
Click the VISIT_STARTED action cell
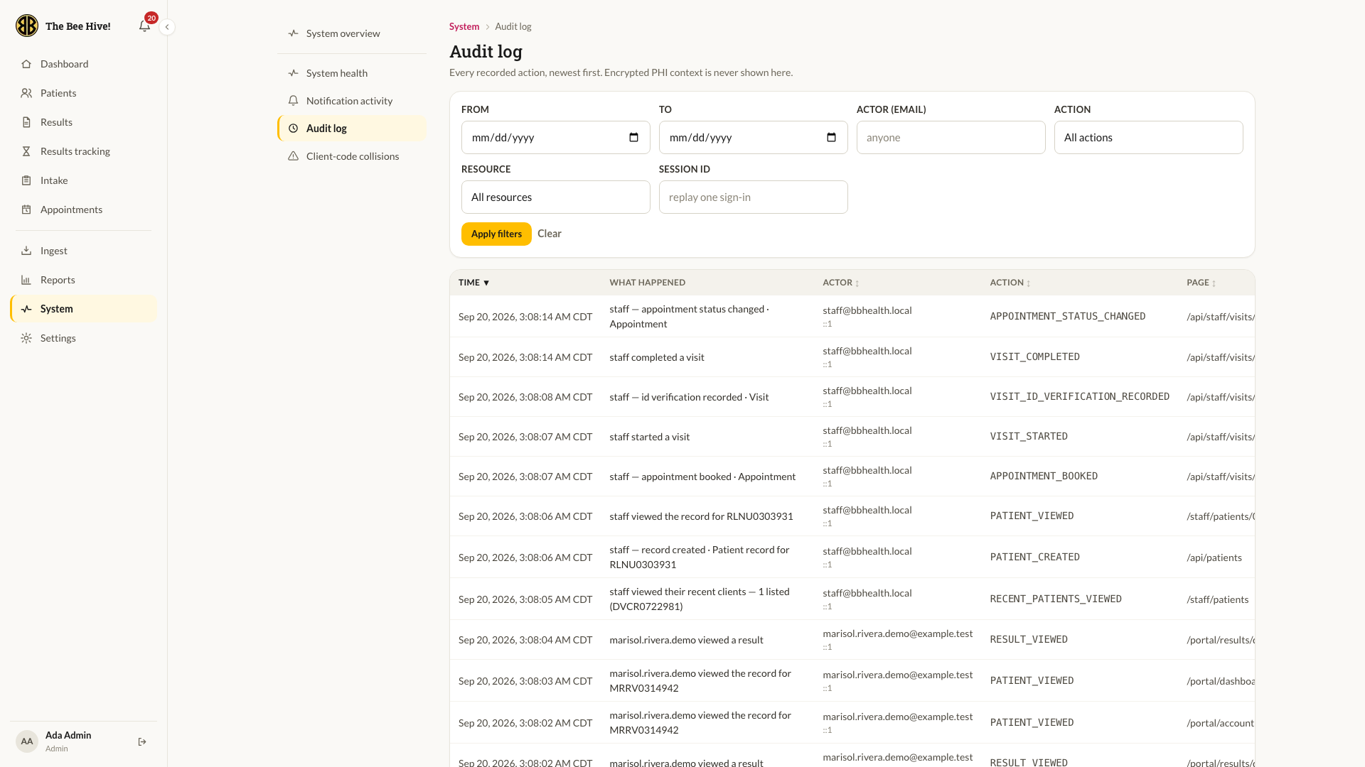click(1029, 437)
